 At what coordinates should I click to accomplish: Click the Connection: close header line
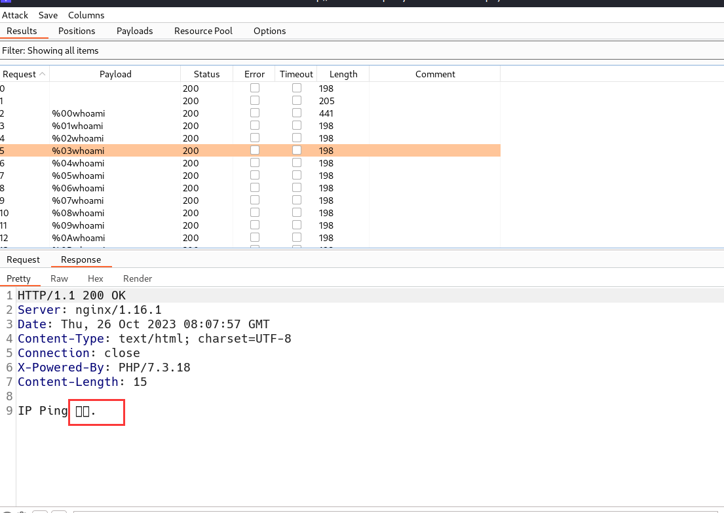79,352
